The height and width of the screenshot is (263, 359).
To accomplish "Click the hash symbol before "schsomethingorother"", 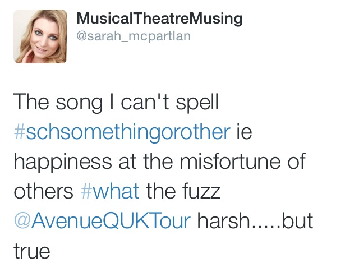I will [x=19, y=132].
